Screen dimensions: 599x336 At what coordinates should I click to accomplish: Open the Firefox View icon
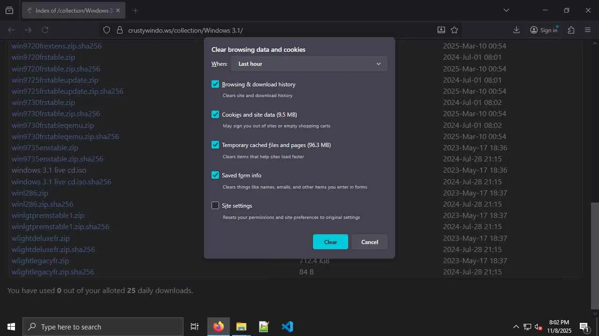(x=9, y=10)
